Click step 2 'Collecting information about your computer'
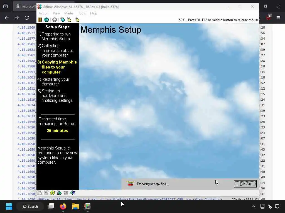285x213 pixels. pyautogui.click(x=55, y=50)
